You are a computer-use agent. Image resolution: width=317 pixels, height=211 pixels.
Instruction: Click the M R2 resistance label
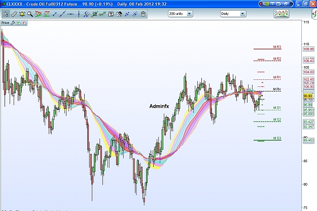click(x=277, y=58)
